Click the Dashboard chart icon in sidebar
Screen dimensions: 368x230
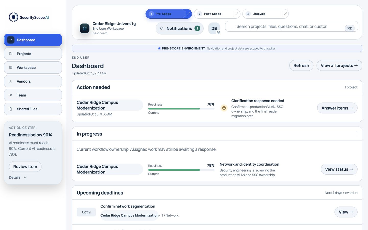click(11, 40)
